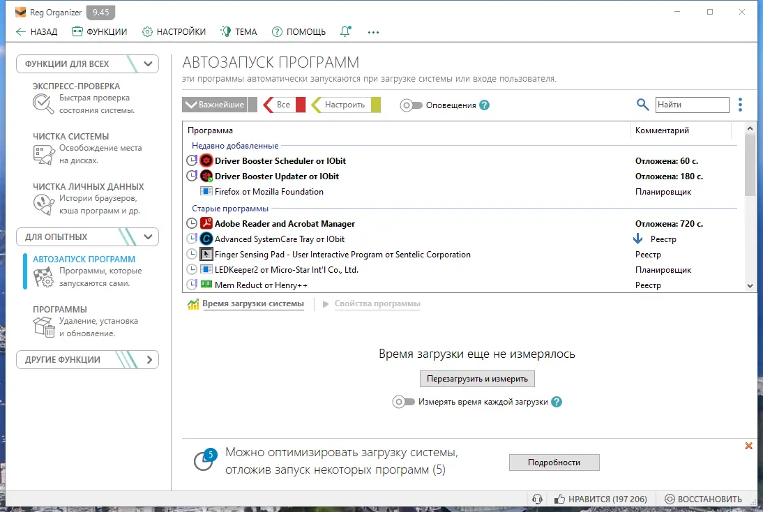This screenshot has height=512, width=763.
Task: Open the Настройки menu
Action: coord(174,31)
